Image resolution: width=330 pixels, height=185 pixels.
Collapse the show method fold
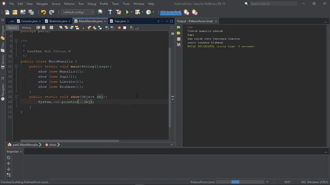point(16,97)
